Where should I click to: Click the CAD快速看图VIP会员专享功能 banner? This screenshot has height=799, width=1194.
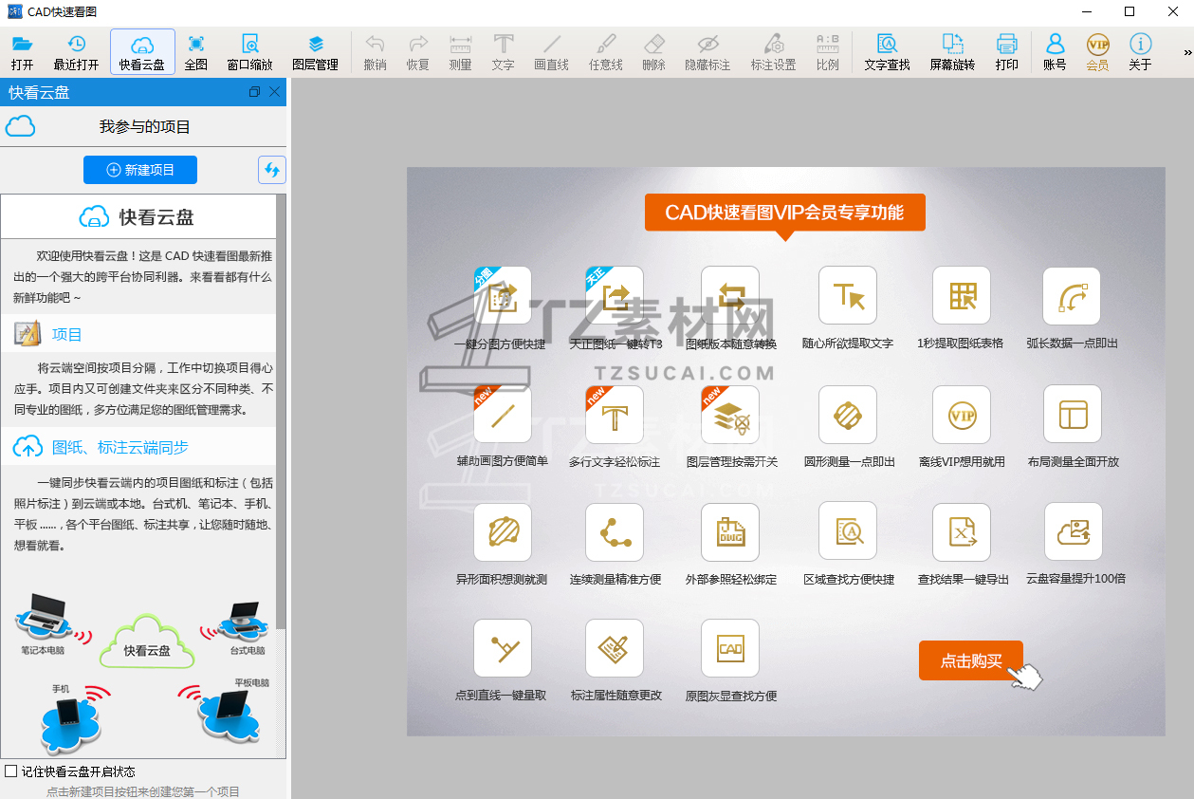[784, 213]
